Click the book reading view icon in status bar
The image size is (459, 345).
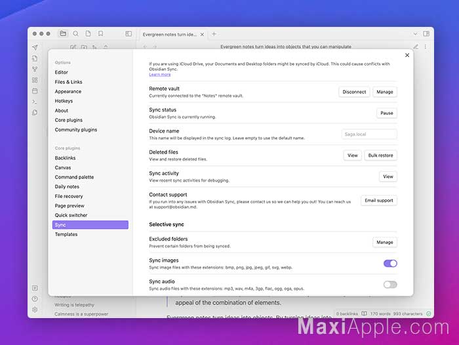coord(364,314)
